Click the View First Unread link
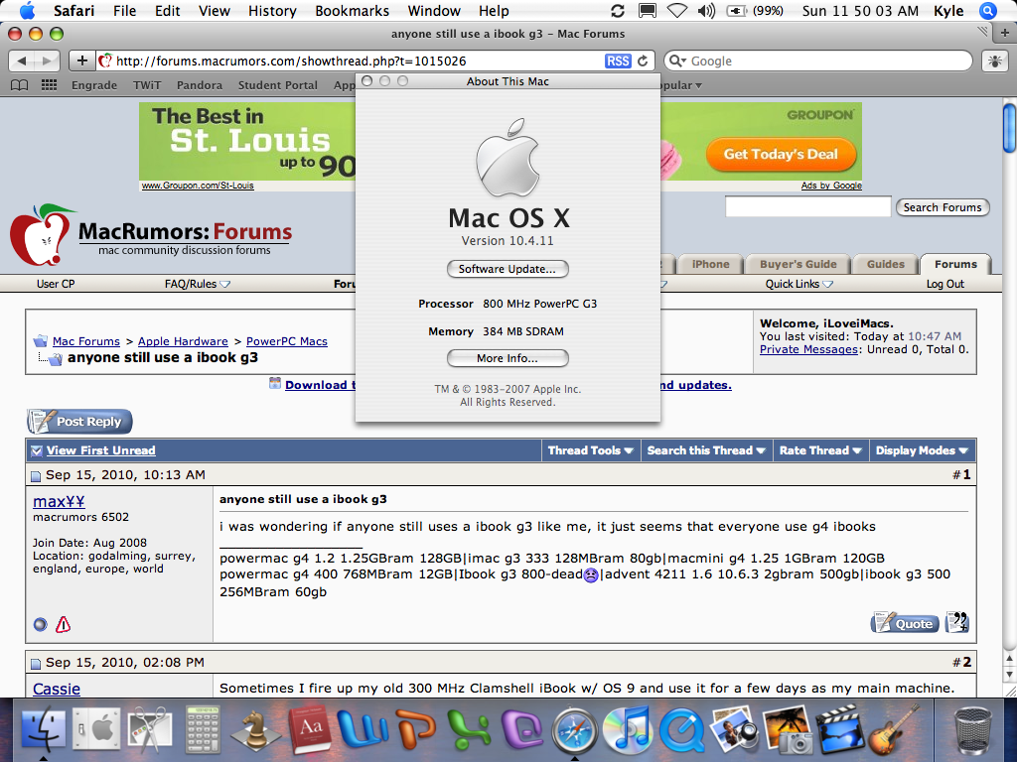Viewport: 1017px width, 762px height. (x=100, y=450)
